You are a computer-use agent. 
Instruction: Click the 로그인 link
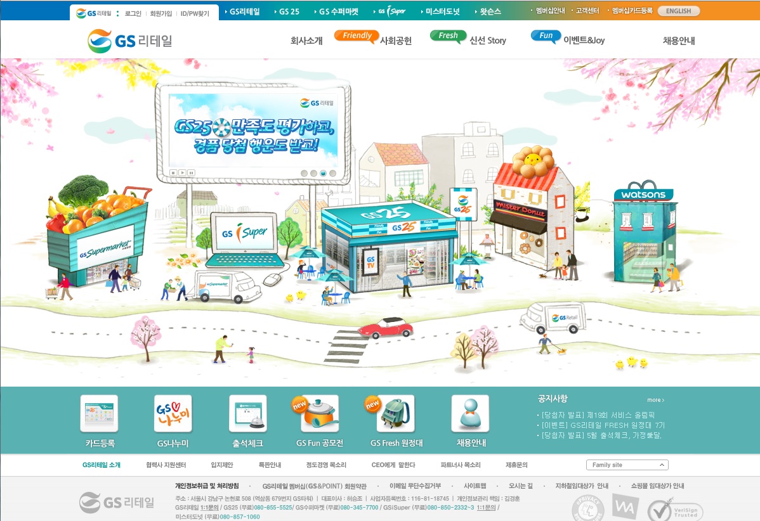(x=133, y=13)
